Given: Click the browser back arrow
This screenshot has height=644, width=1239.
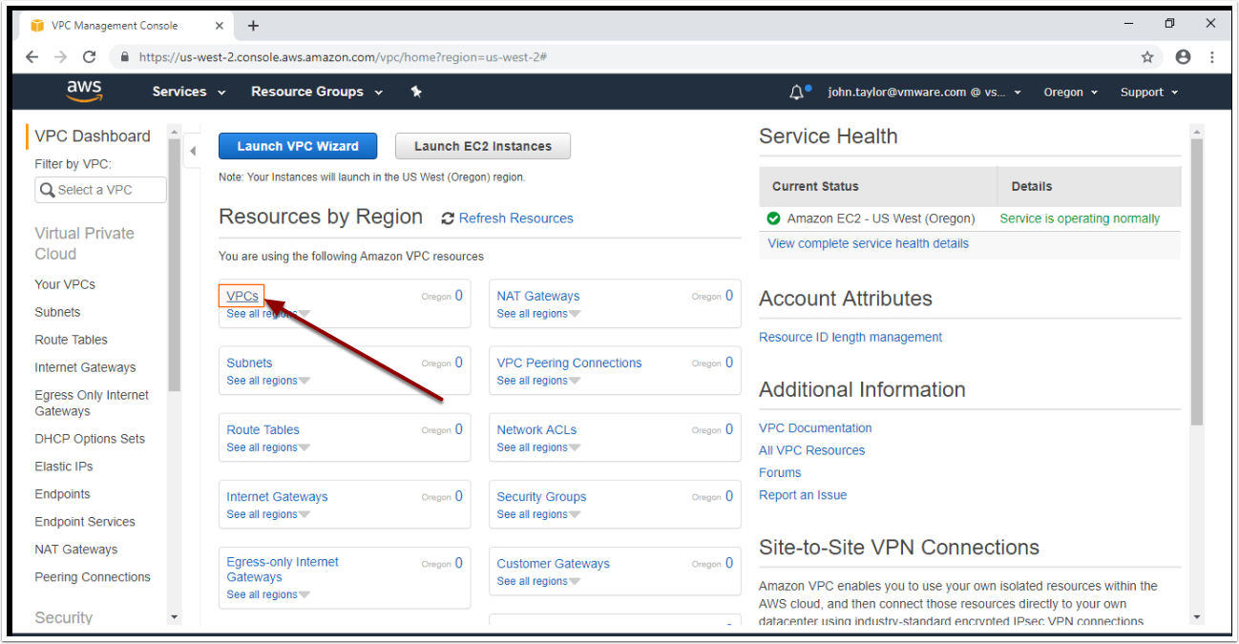Looking at the screenshot, I should [x=32, y=57].
